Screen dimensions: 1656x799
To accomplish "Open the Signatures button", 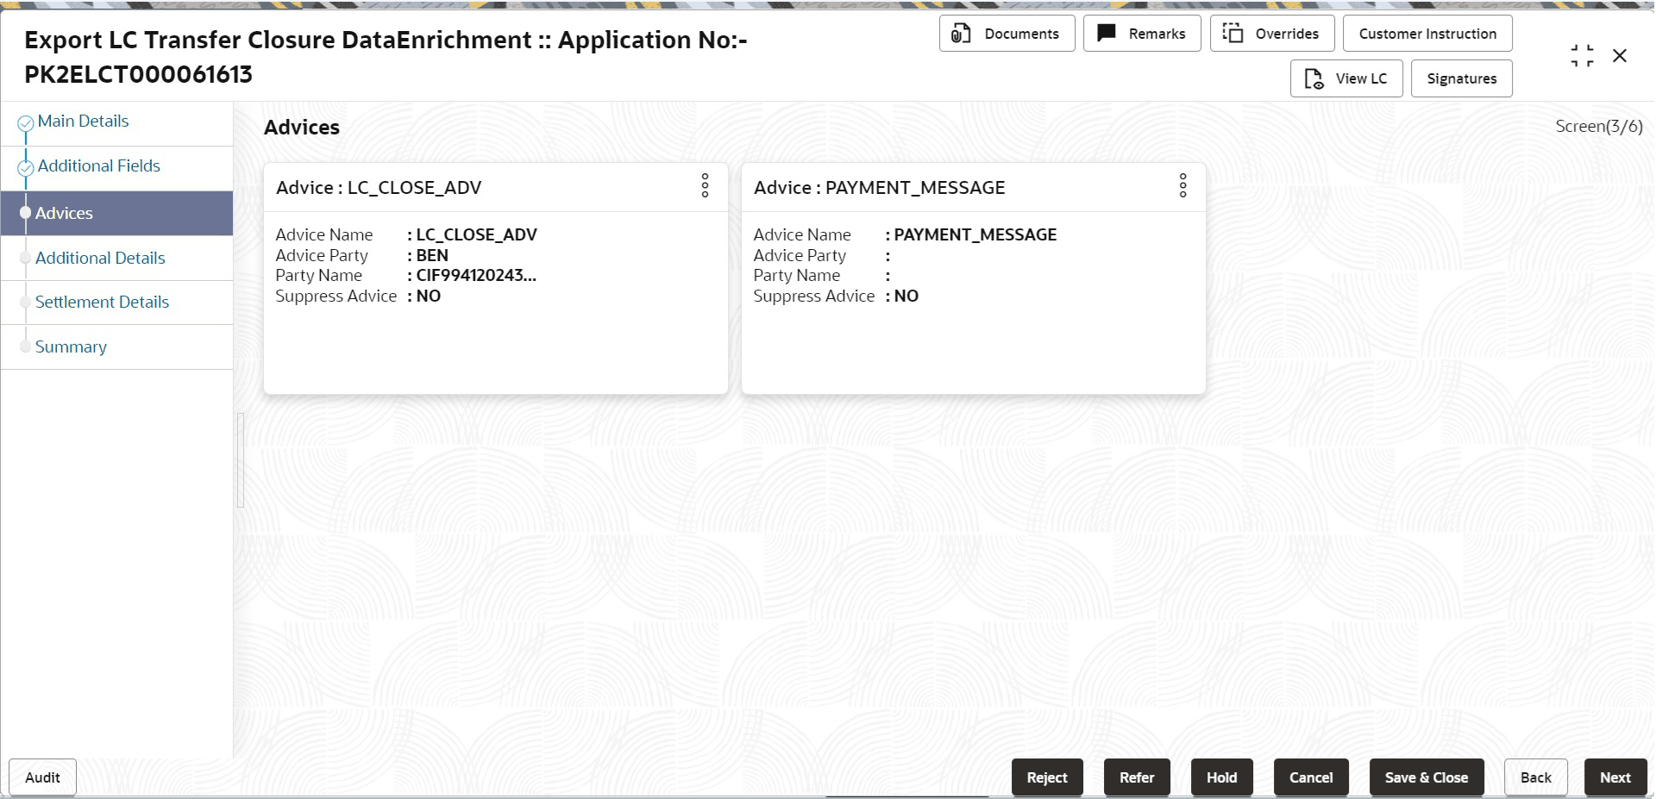I will pos(1462,78).
